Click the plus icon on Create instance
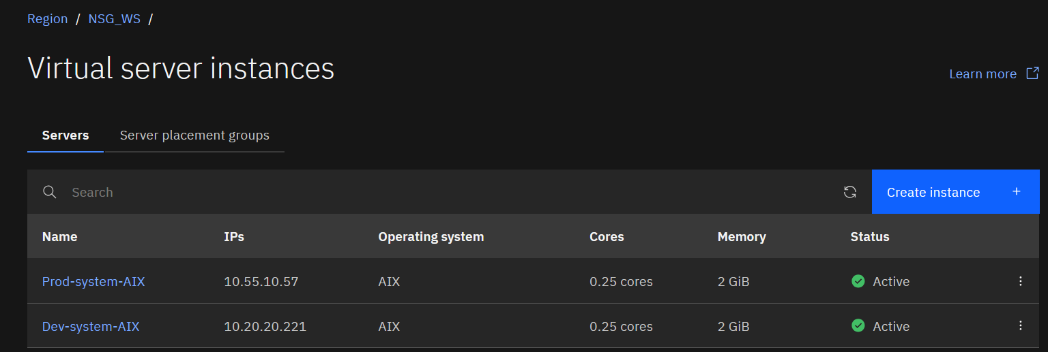 tap(1016, 192)
